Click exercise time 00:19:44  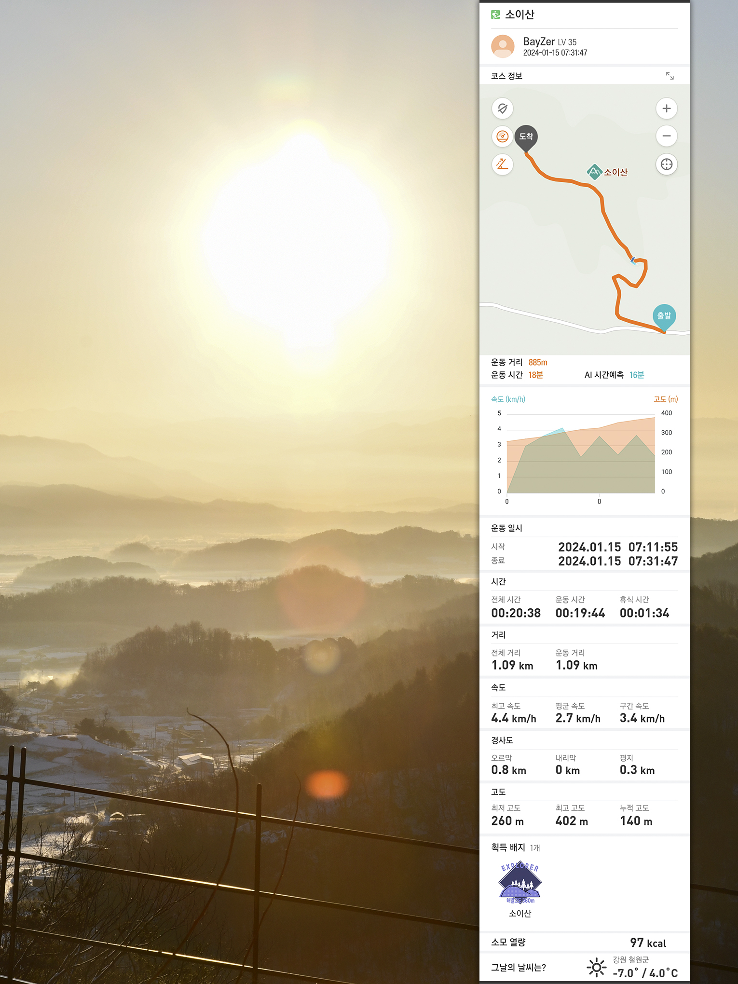(580, 613)
